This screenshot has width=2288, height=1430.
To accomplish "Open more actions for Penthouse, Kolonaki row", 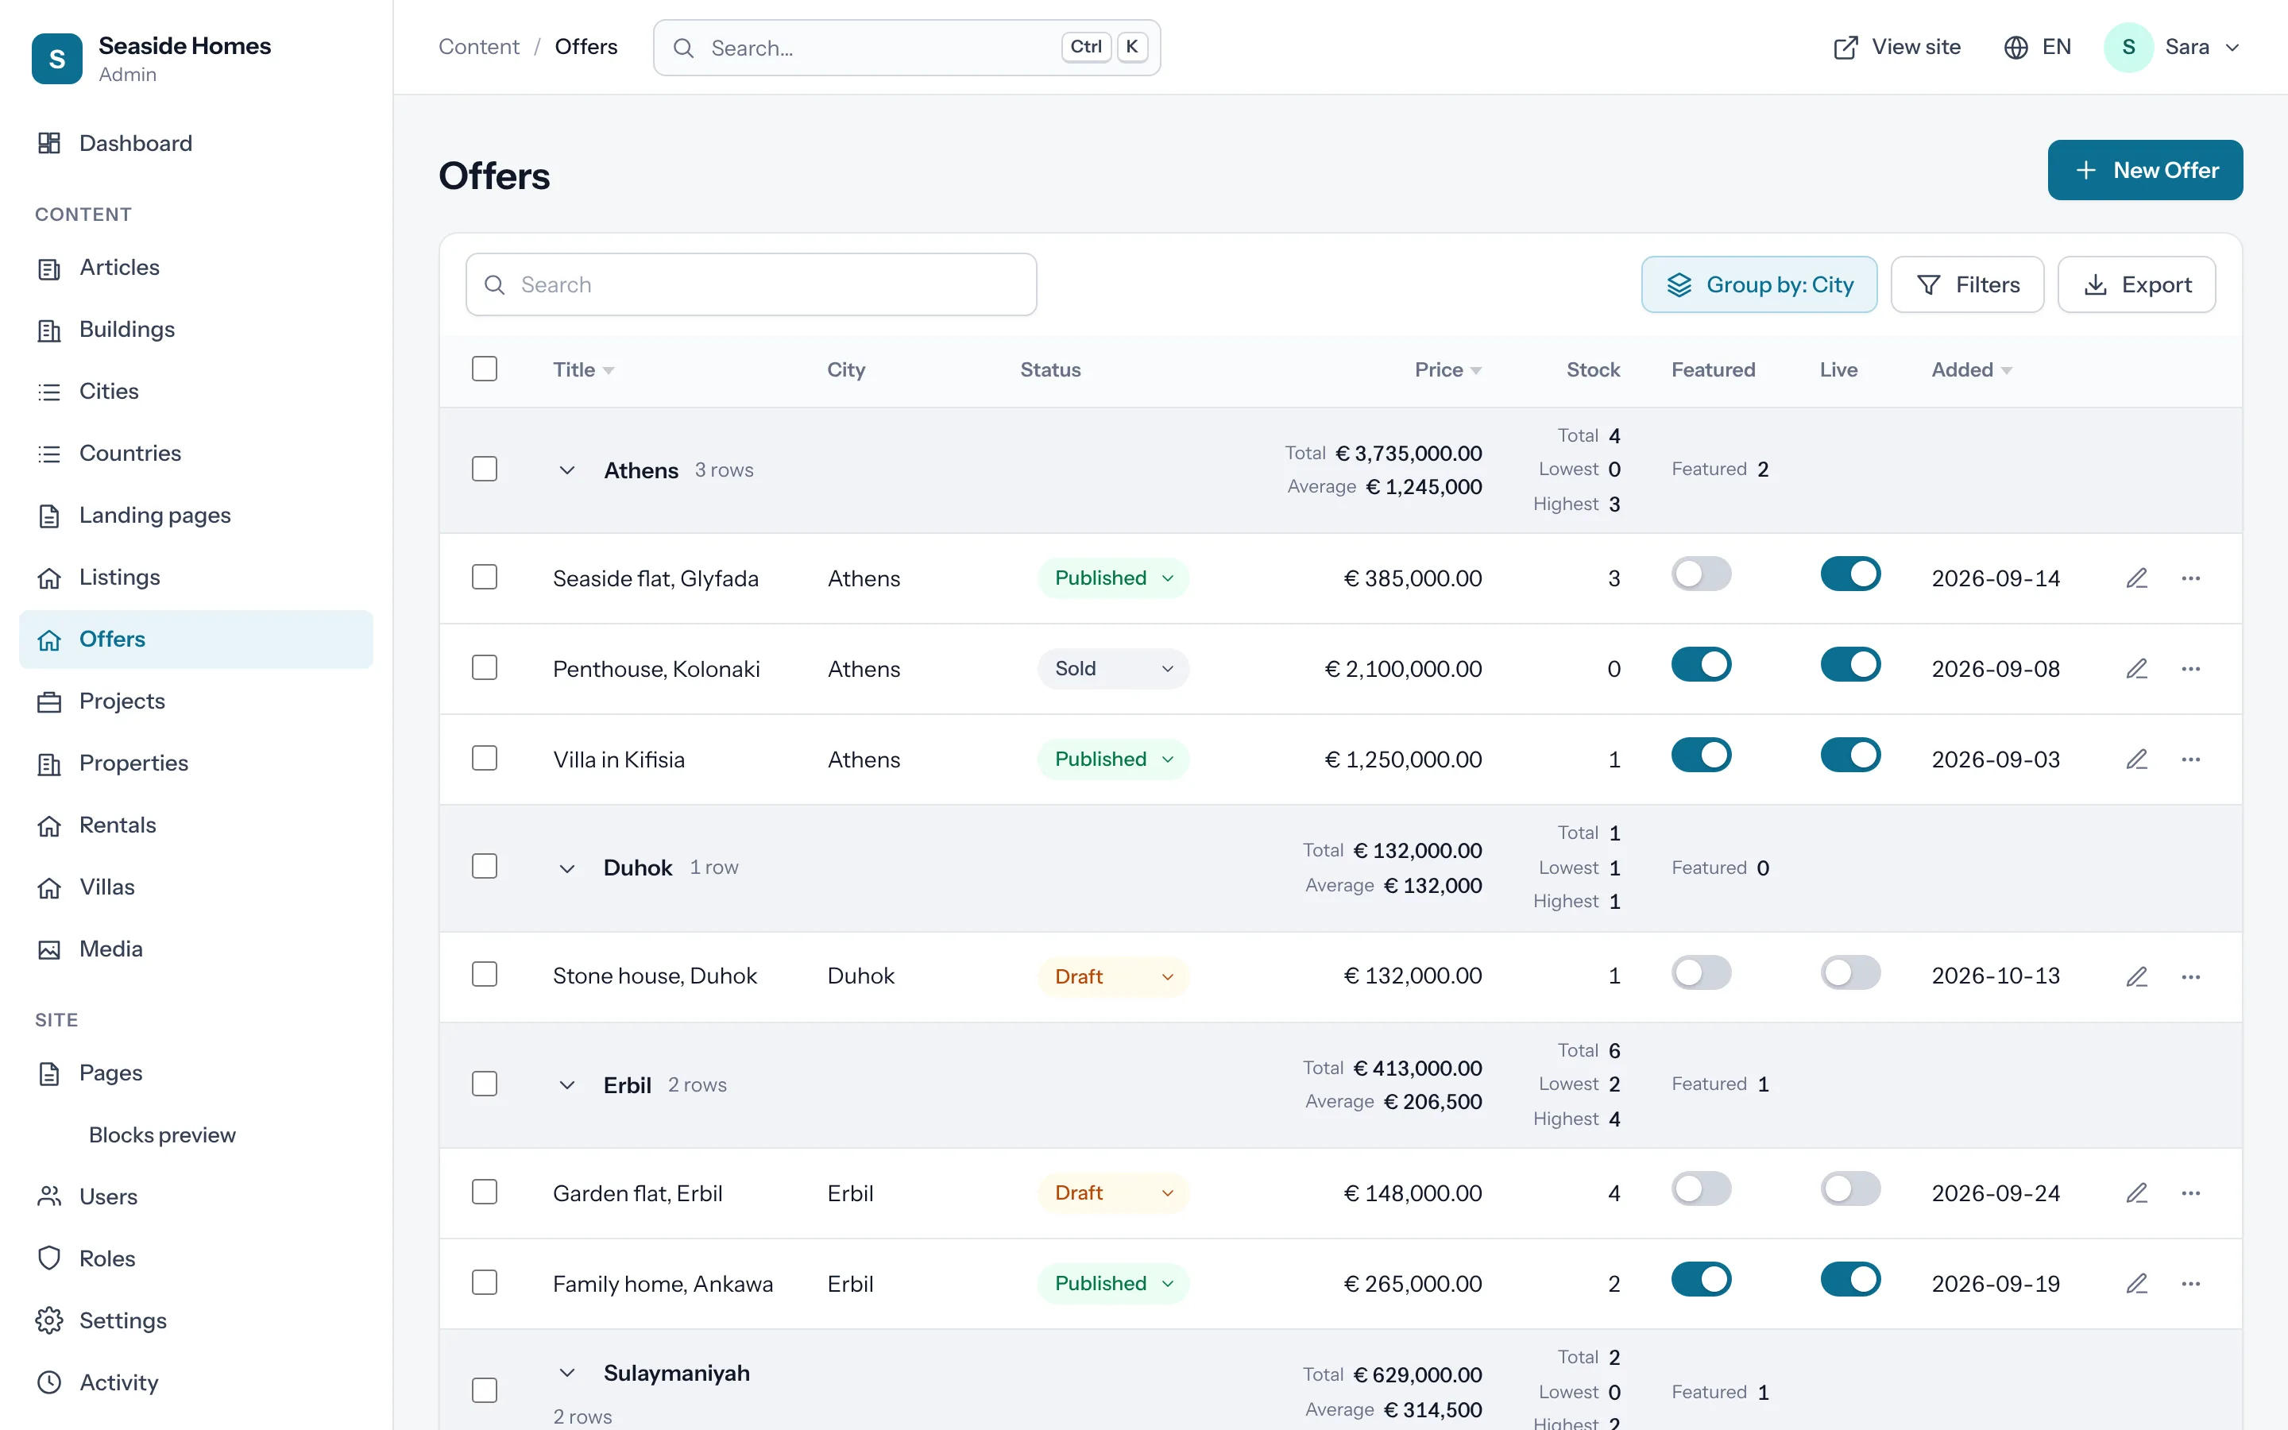I will (x=2190, y=669).
